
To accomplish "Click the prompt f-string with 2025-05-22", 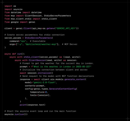I will [x=61, y=67].
